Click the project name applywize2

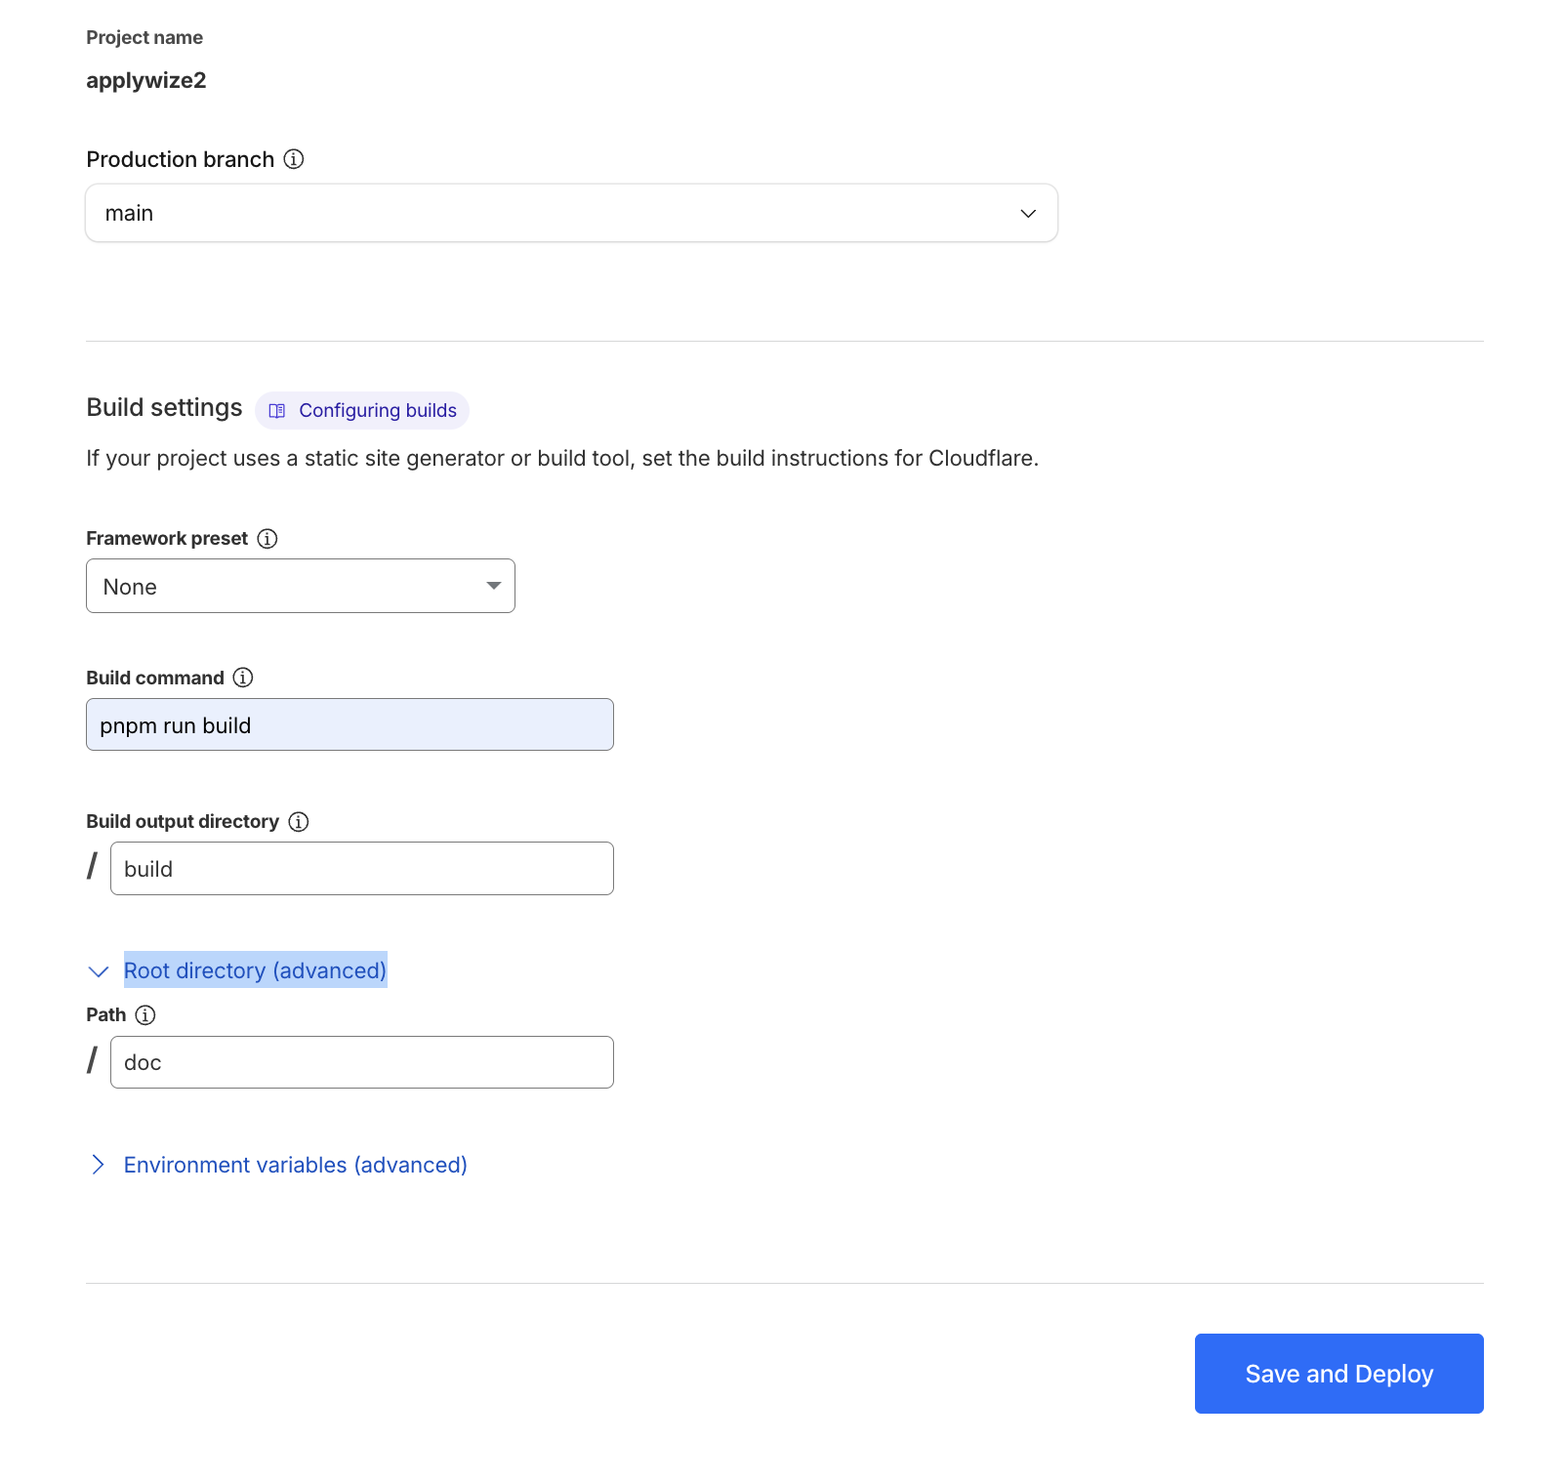[145, 81]
